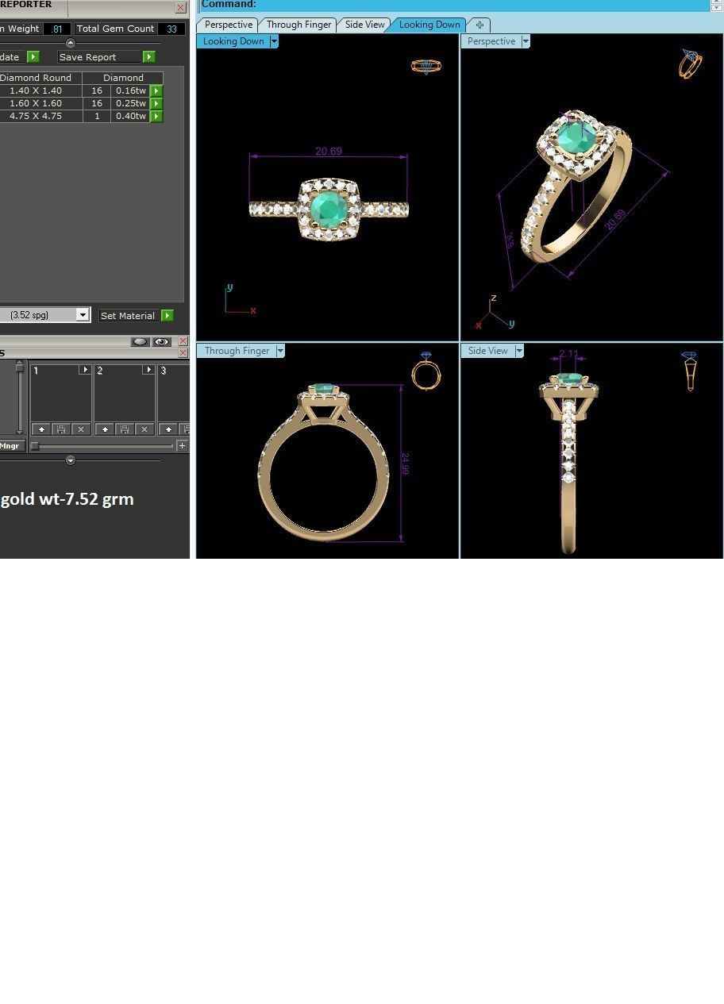Add new viewport tab with plus icon
Screen dimensions: 724x1004
(479, 25)
